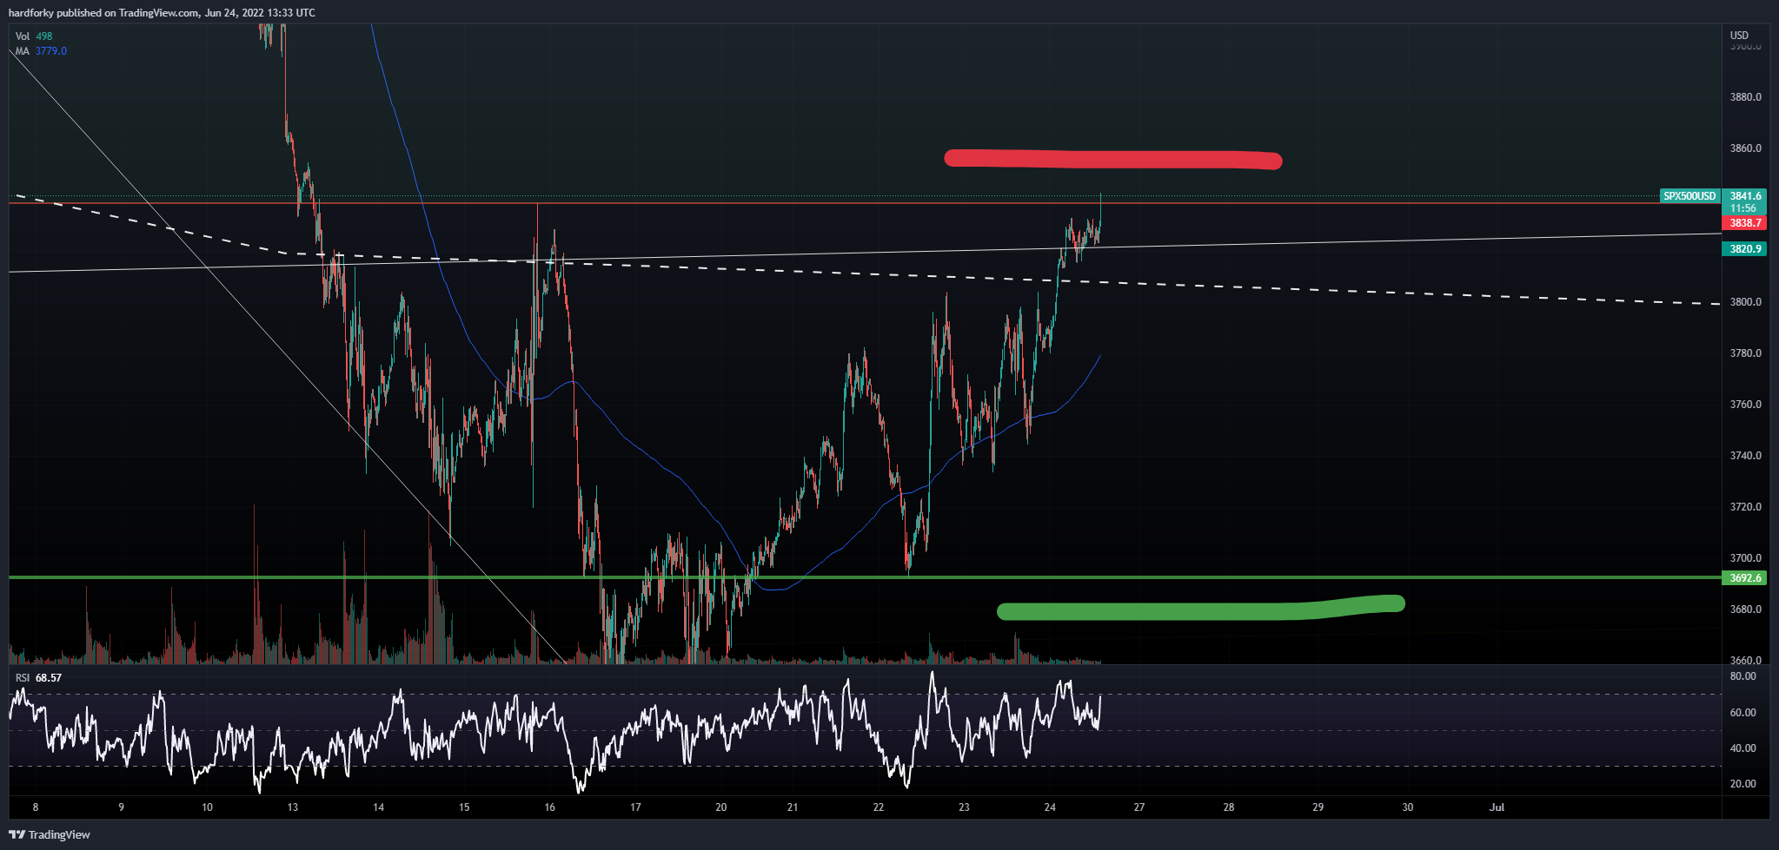1779x850 pixels.
Task: Click the MA 3779.0 indicator label
Action: 41,51
